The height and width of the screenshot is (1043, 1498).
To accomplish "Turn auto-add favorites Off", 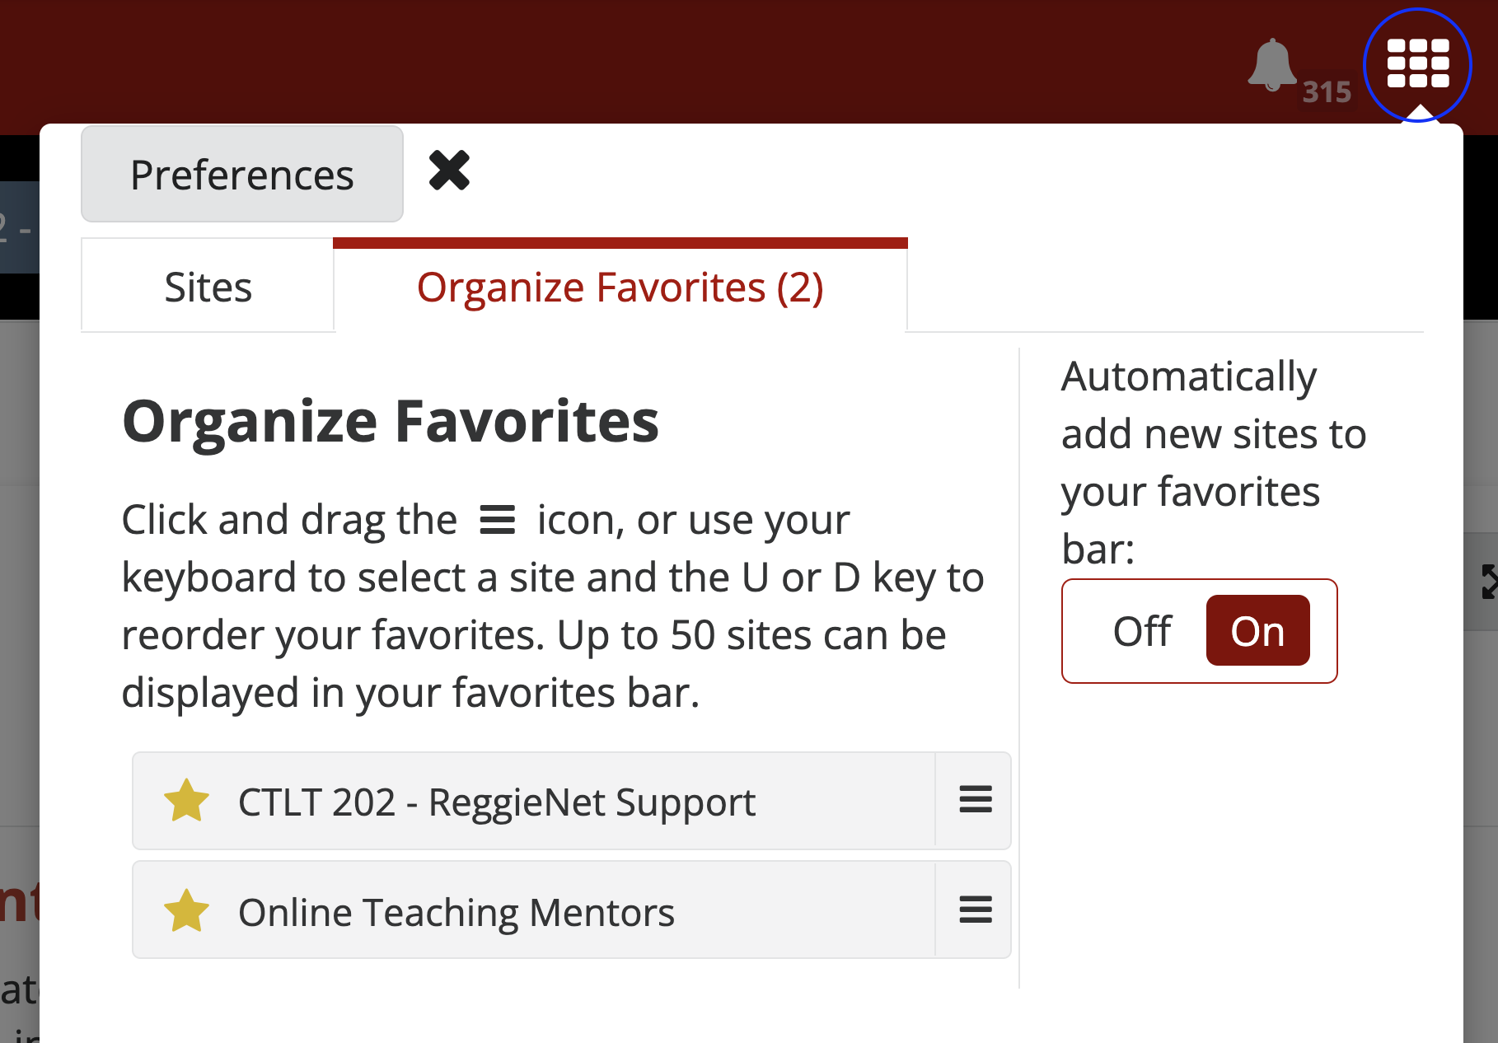I will pos(1142,631).
